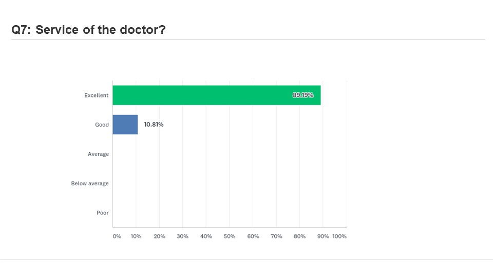The height and width of the screenshot is (277, 493).
Task: Click the Poor category label
Action: [x=103, y=212]
